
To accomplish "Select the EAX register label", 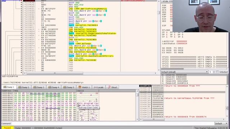I will (164, 5).
